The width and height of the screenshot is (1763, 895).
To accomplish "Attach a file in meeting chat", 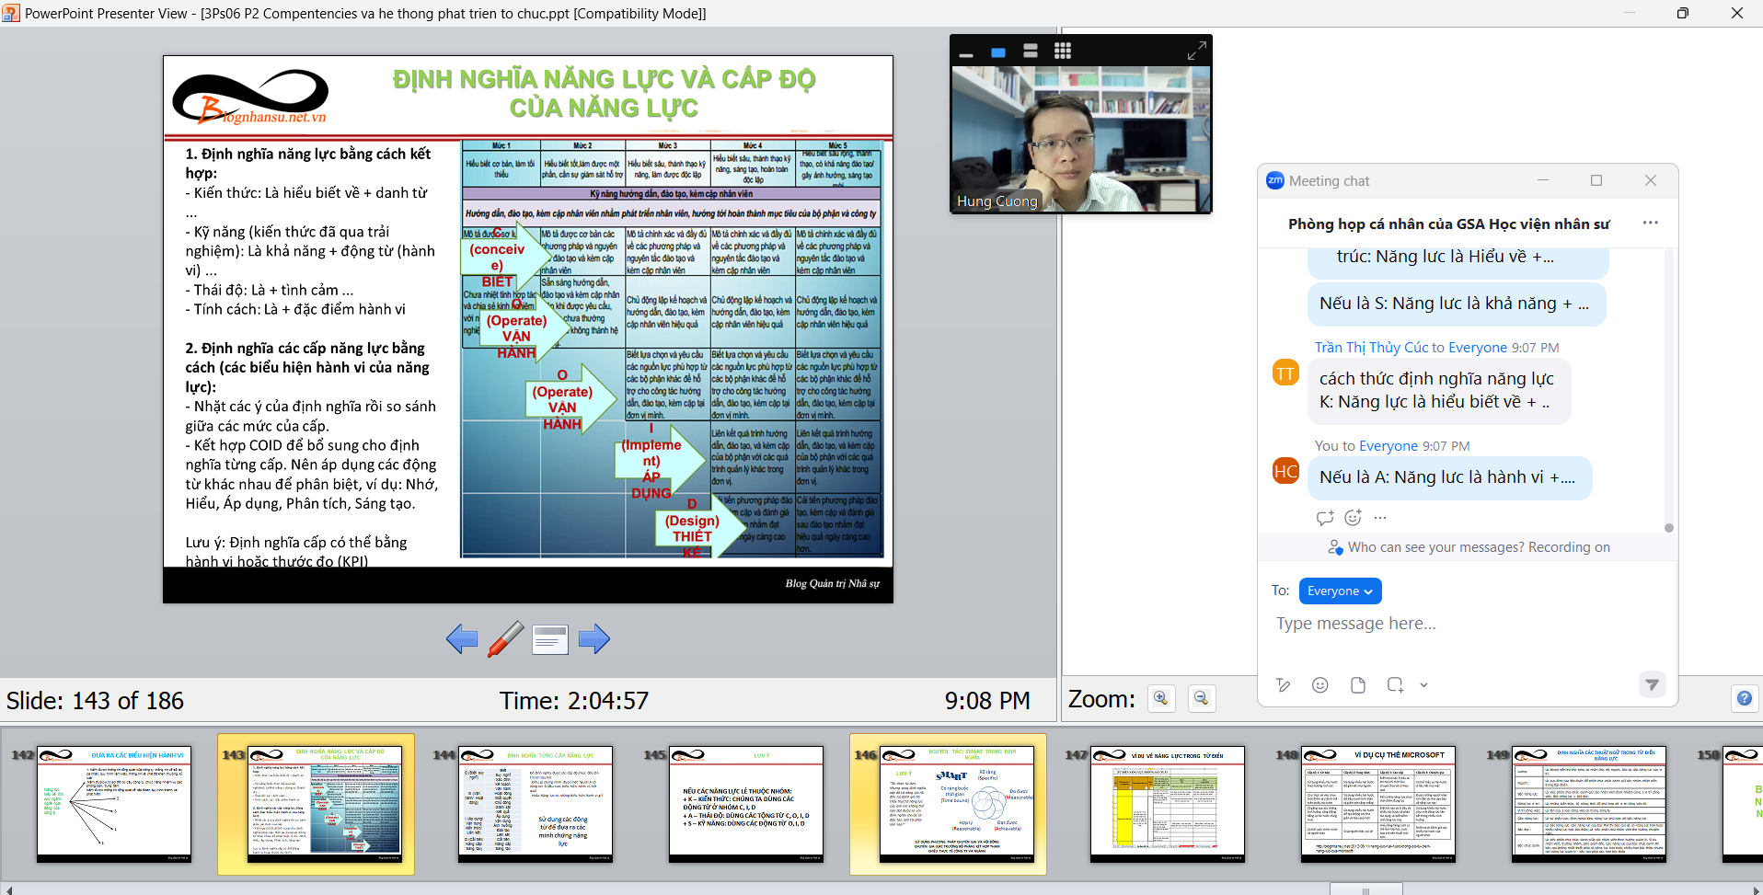I will tap(1357, 684).
